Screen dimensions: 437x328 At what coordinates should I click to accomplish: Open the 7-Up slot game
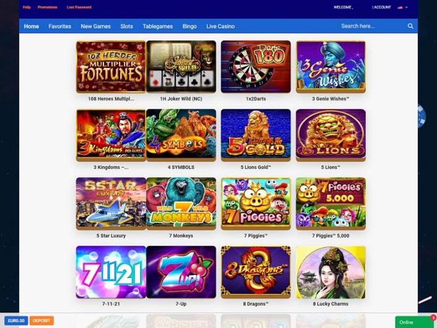(181, 272)
